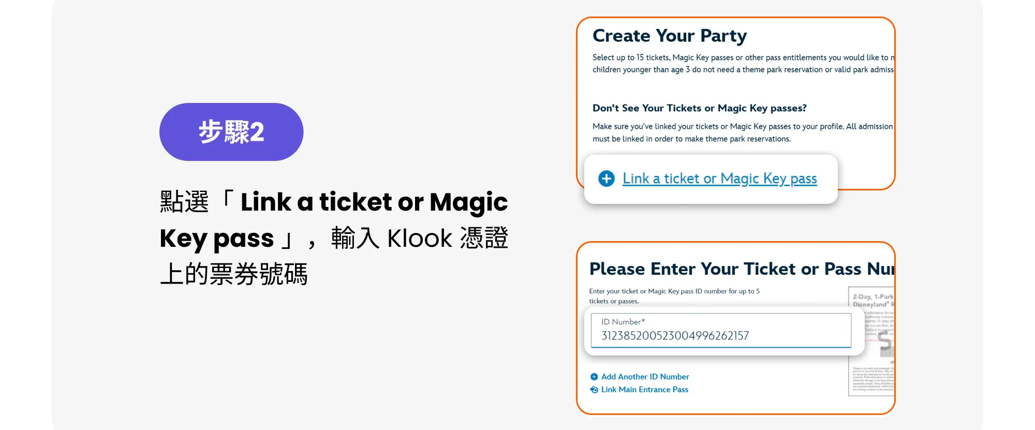The height and width of the screenshot is (430, 1035).
Task: Open the Link a ticket or Magic Key pass link
Action: click(719, 179)
